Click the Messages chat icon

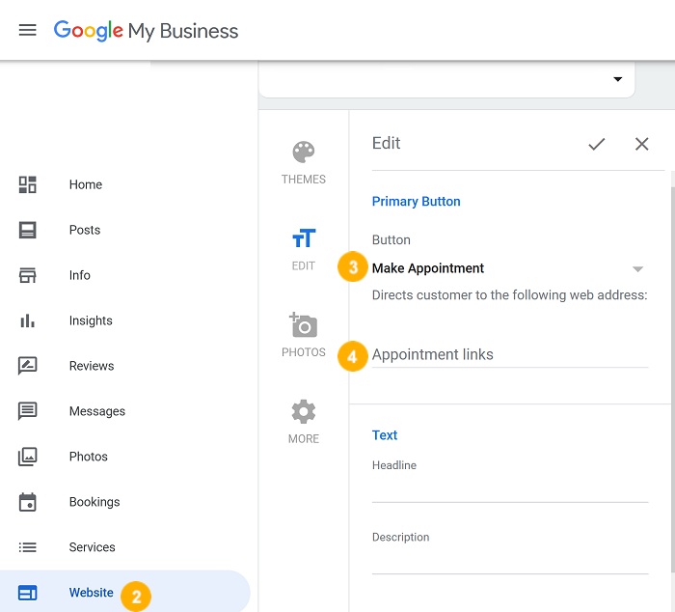coord(28,411)
